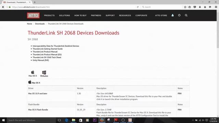Download Mac OS X Flash Bundle
The height and width of the screenshot is (123, 219).
tap(38, 110)
